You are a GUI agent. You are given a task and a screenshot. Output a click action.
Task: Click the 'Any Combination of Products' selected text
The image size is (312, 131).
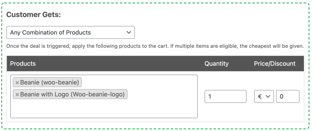51,33
